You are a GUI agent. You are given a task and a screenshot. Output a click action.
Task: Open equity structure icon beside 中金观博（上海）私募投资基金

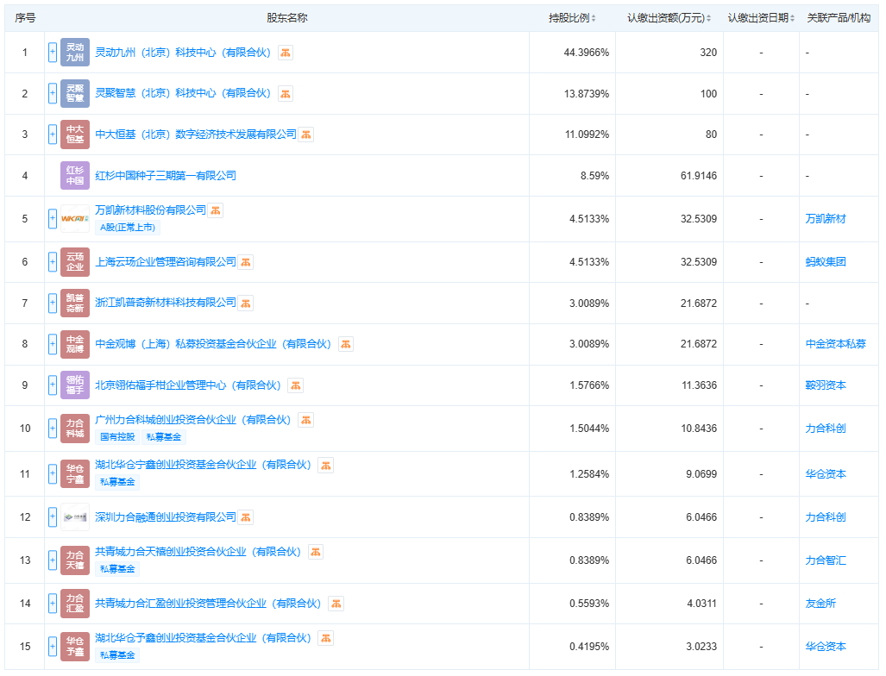[346, 344]
